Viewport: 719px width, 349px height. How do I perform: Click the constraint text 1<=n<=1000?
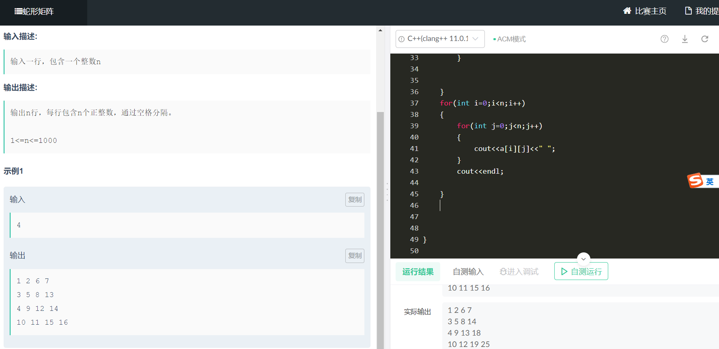[x=34, y=140]
